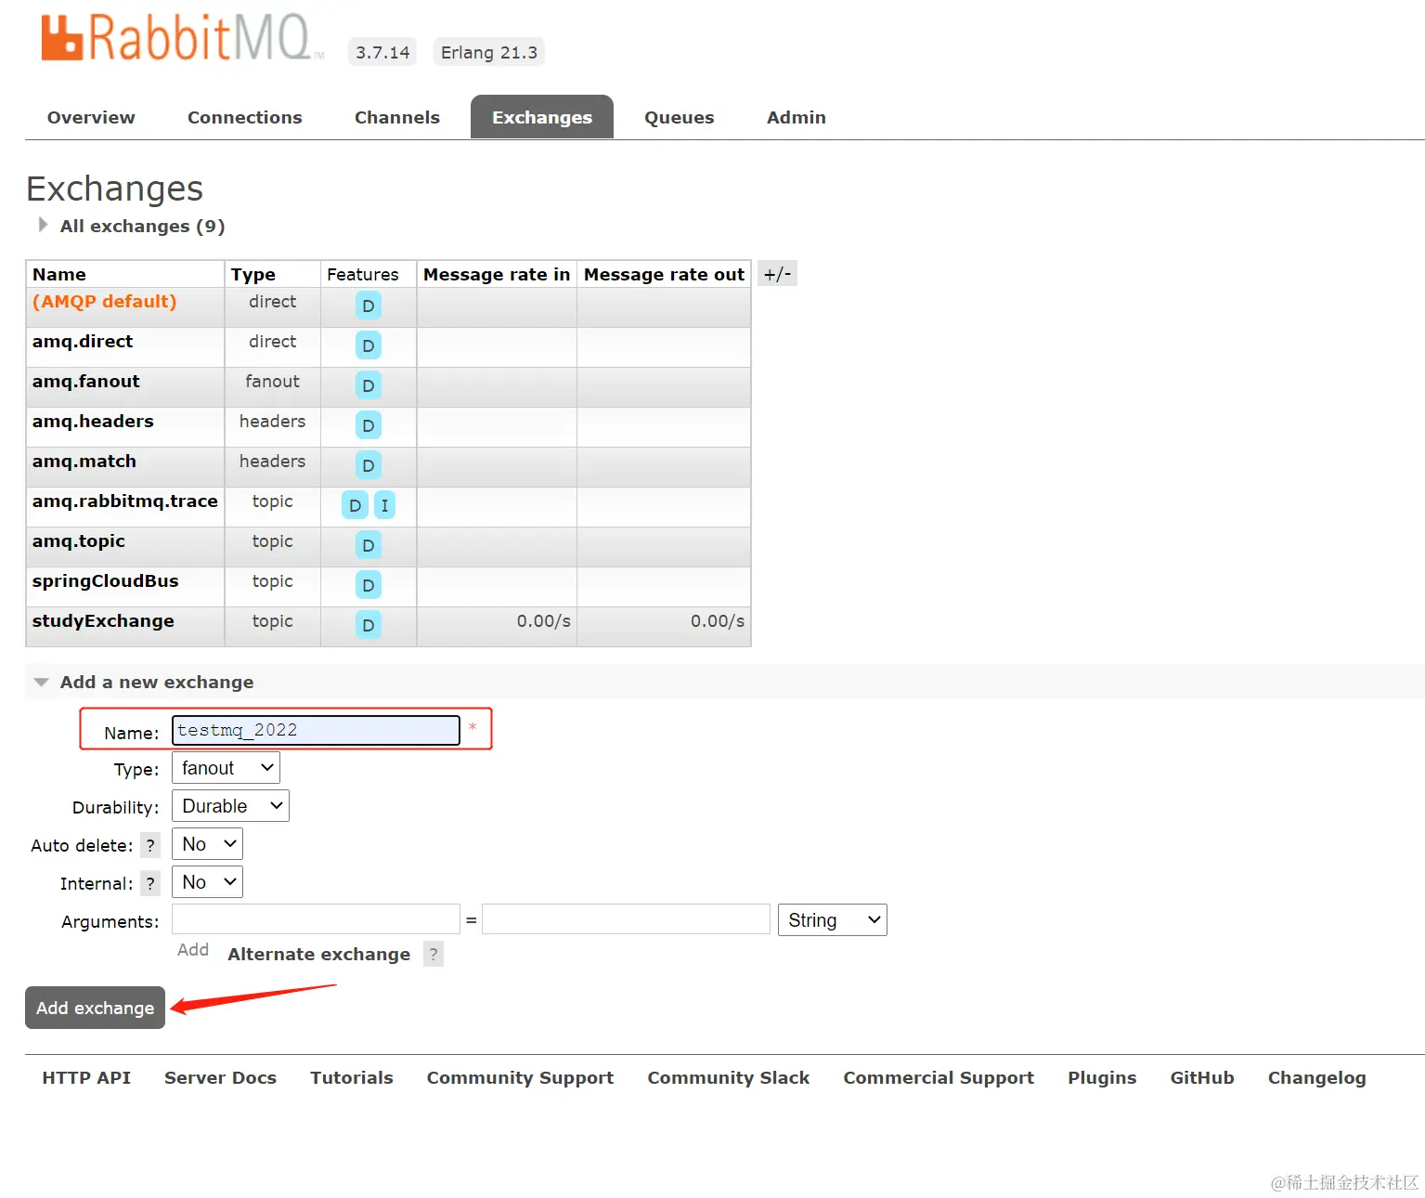This screenshot has height=1198, width=1425.
Task: Open the Auto delete help question mark
Action: click(x=150, y=845)
